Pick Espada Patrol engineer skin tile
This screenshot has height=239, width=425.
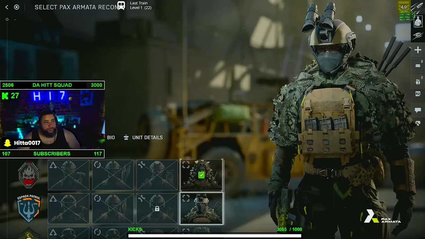(x=113, y=208)
